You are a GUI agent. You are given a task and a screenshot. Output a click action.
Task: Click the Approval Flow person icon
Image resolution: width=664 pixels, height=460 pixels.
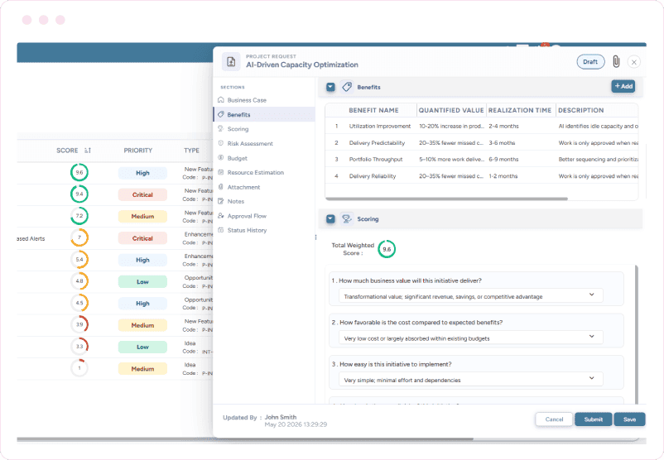click(x=220, y=215)
